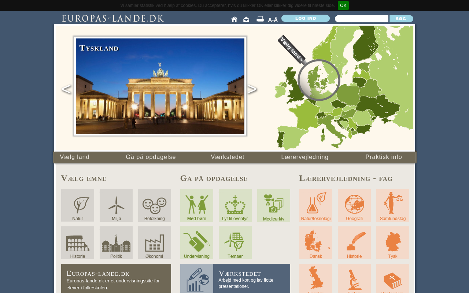This screenshot has width=469, height=293.
Task: Open the A-Å index
Action: click(x=273, y=20)
